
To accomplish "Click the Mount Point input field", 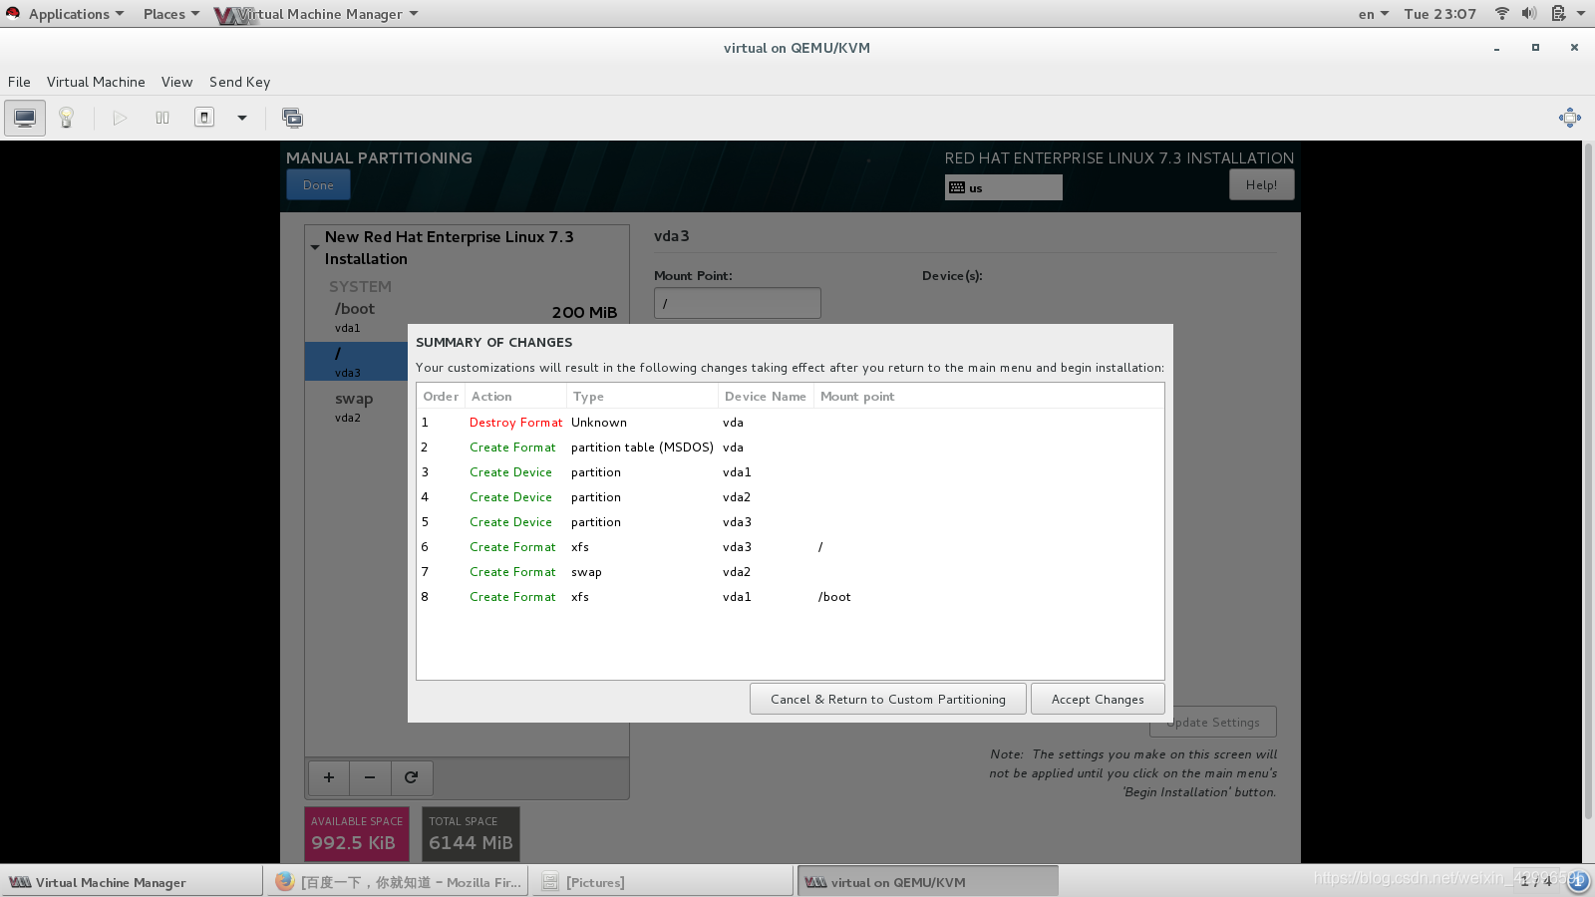I will click(738, 303).
